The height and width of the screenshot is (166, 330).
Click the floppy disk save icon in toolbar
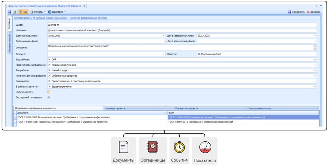[x=10, y=12]
